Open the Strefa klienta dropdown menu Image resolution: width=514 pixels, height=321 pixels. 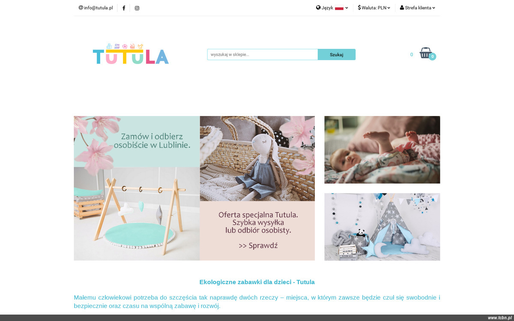point(418,8)
